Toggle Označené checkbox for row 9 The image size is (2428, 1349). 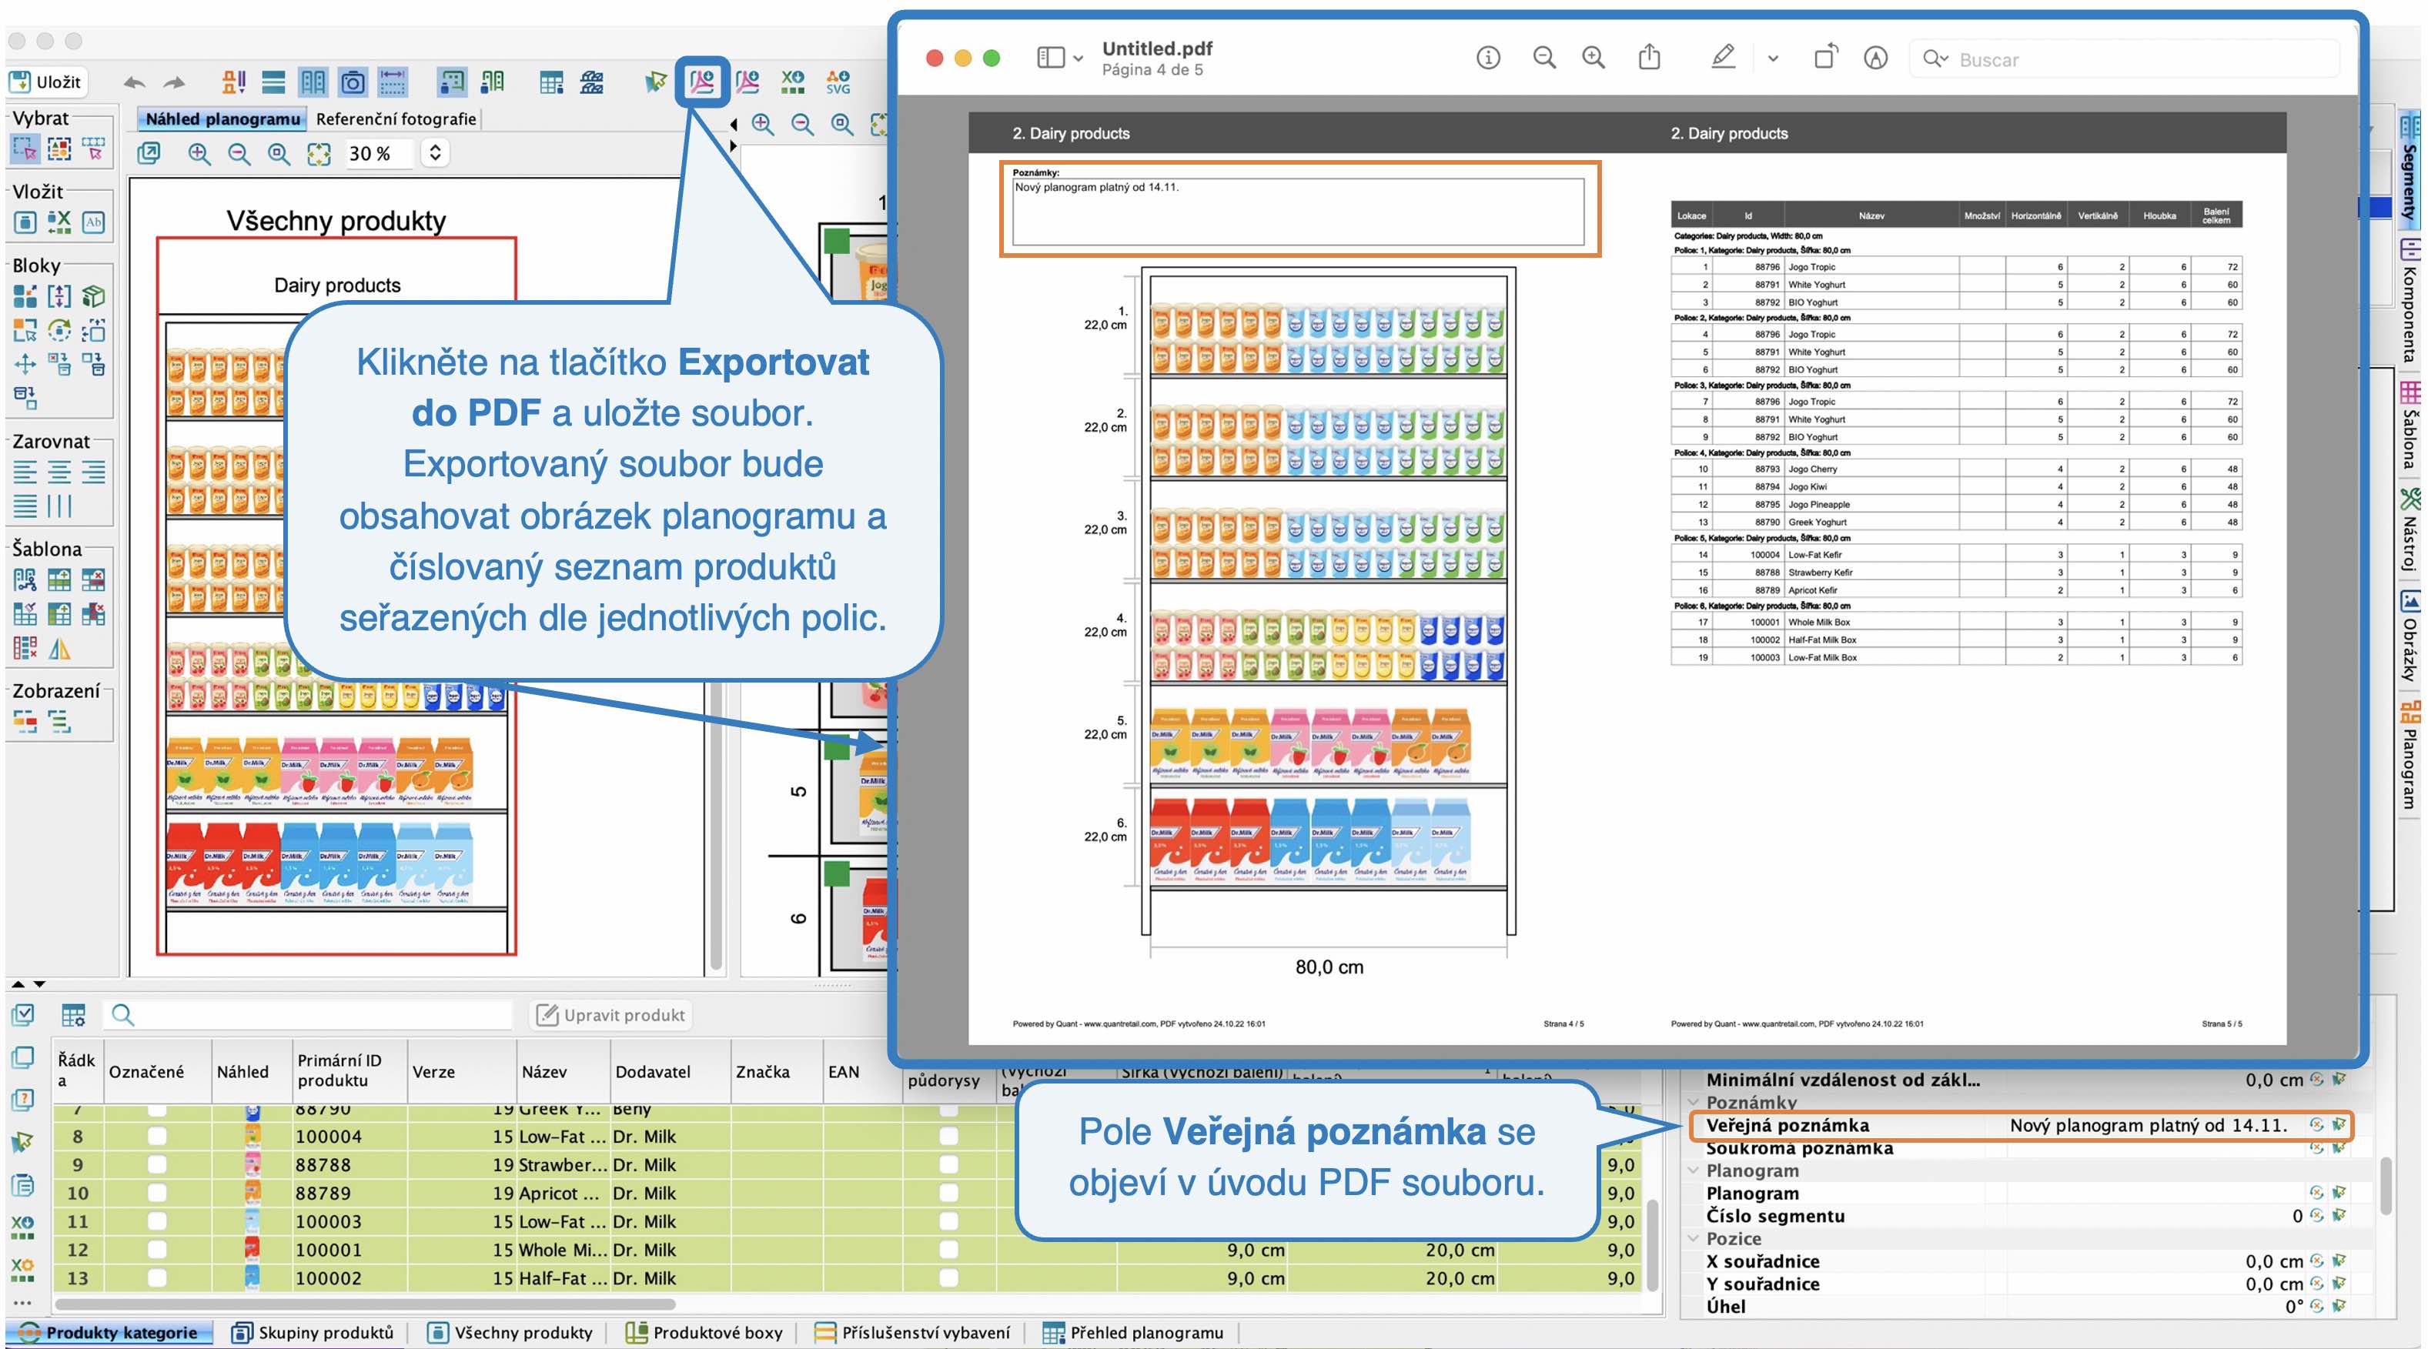(156, 1164)
